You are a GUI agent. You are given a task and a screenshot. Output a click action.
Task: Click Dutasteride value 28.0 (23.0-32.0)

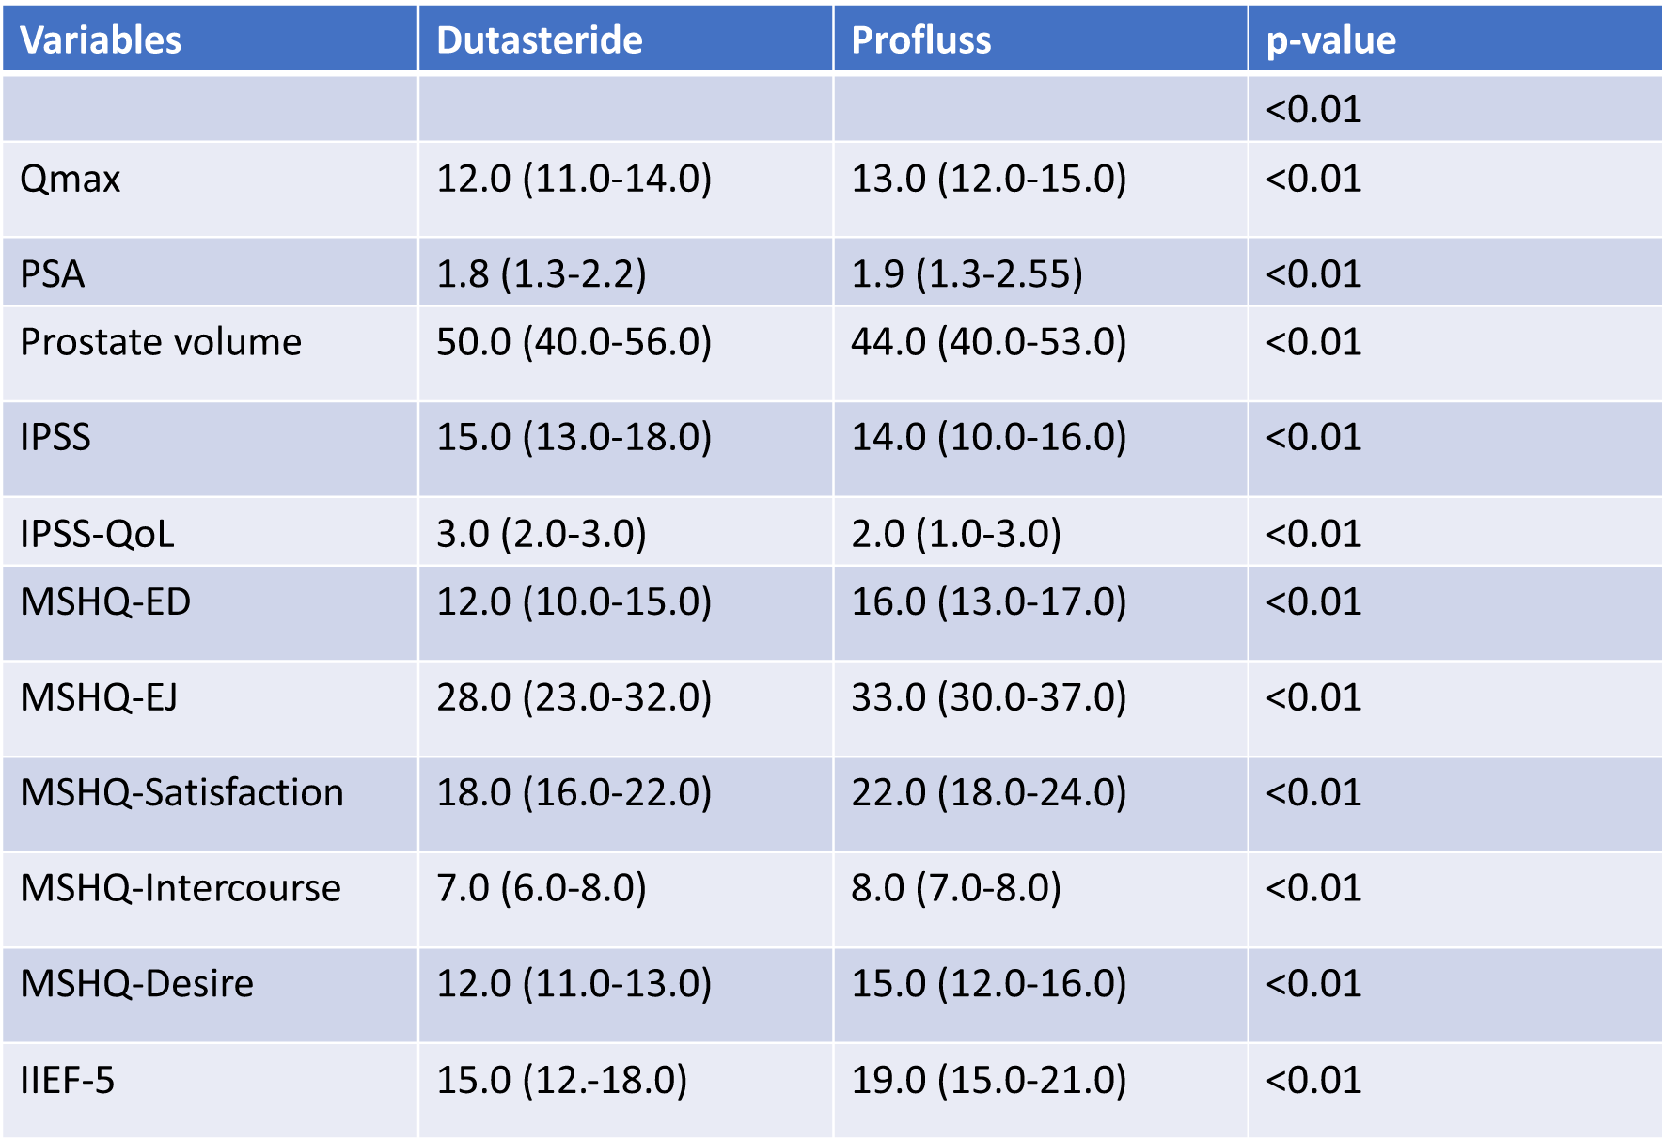pyautogui.click(x=574, y=697)
